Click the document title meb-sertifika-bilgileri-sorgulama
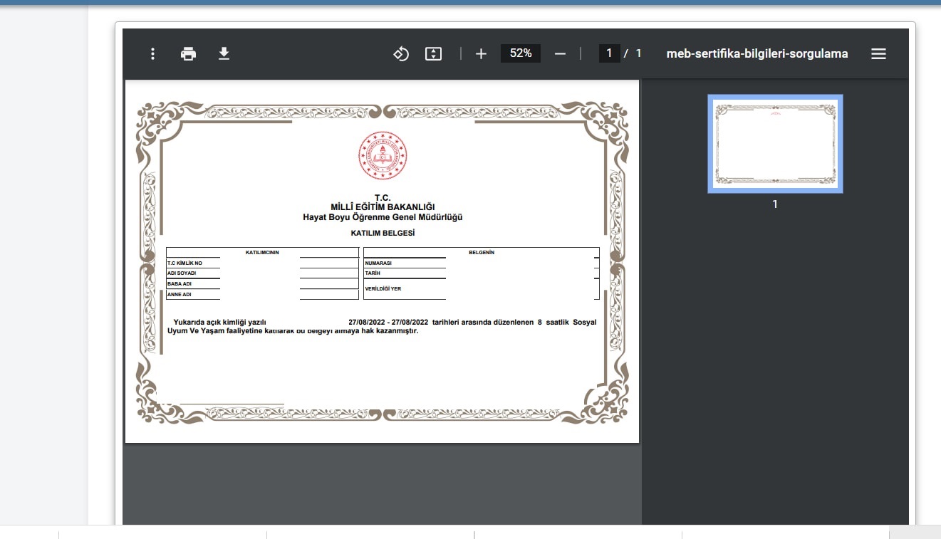Screen dimensions: 941x539 click(757, 53)
